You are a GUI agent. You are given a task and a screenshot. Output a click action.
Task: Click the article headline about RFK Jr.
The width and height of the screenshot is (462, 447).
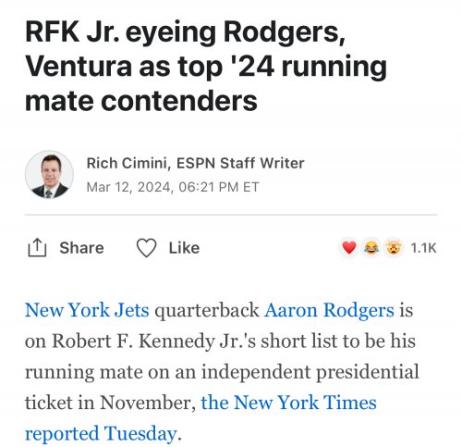coord(206,66)
